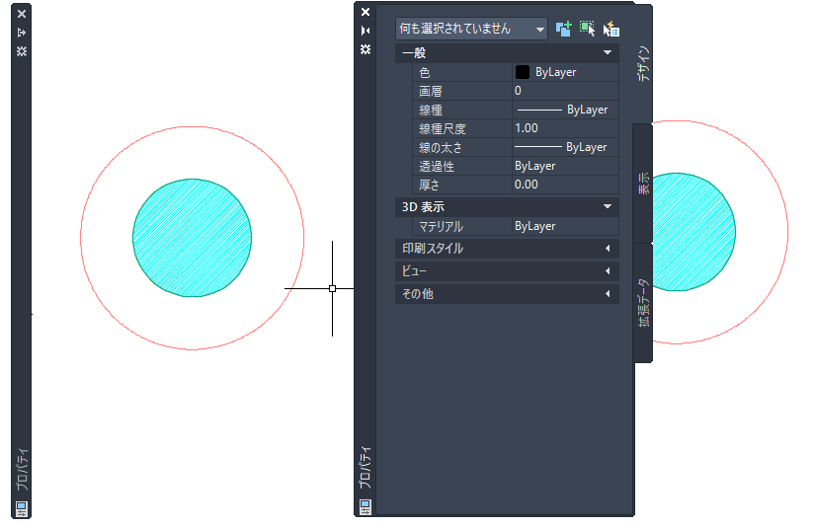Click the select objects button

tap(587, 29)
